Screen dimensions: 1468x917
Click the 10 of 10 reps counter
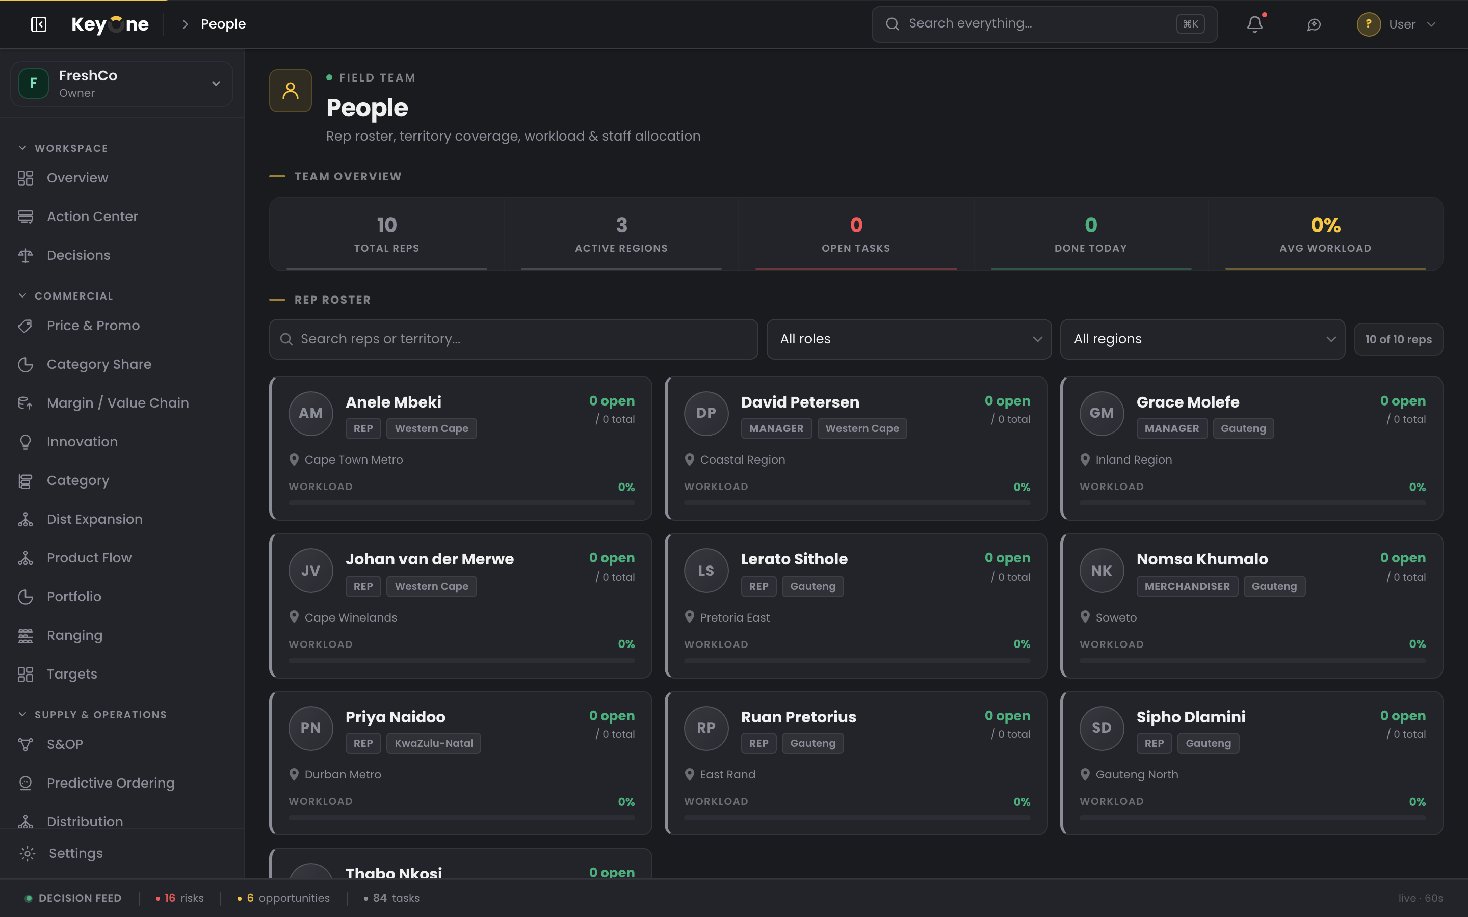(x=1398, y=339)
